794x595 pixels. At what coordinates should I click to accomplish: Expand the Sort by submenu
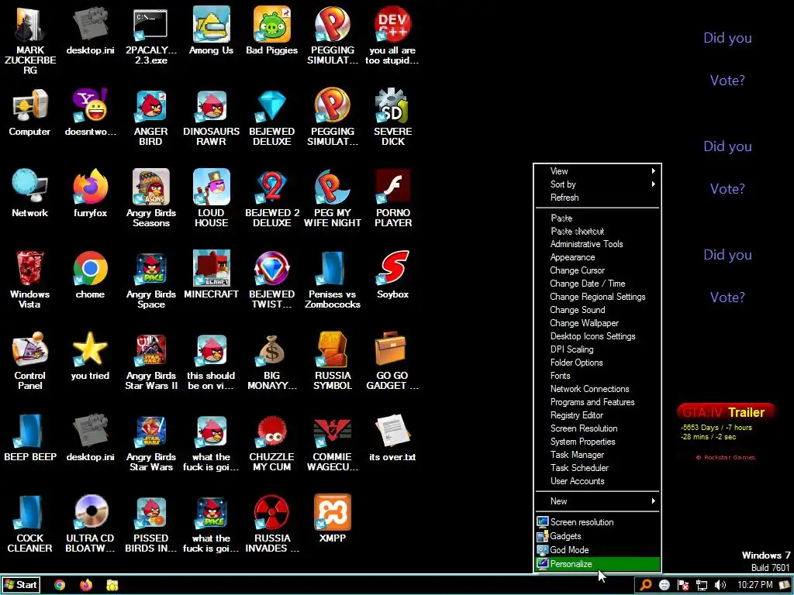(x=598, y=184)
